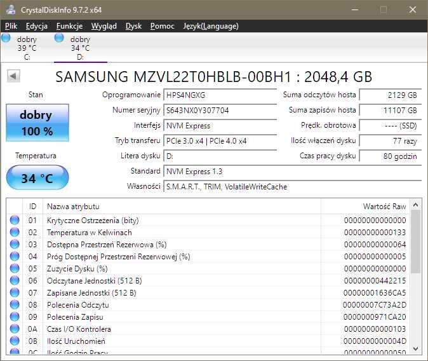
Task: Click the CrystalDiskInfo title bar app icon
Action: coord(11,10)
